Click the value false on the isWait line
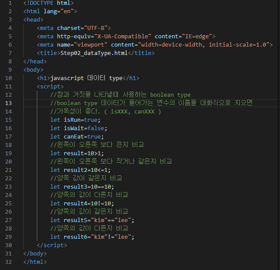The image size is (280, 270). pyautogui.click(x=96, y=128)
